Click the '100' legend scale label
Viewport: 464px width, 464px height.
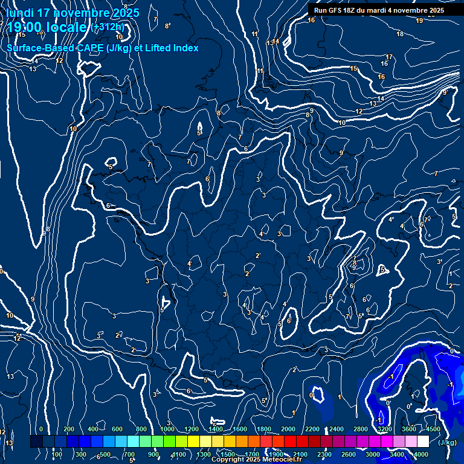click(57, 454)
